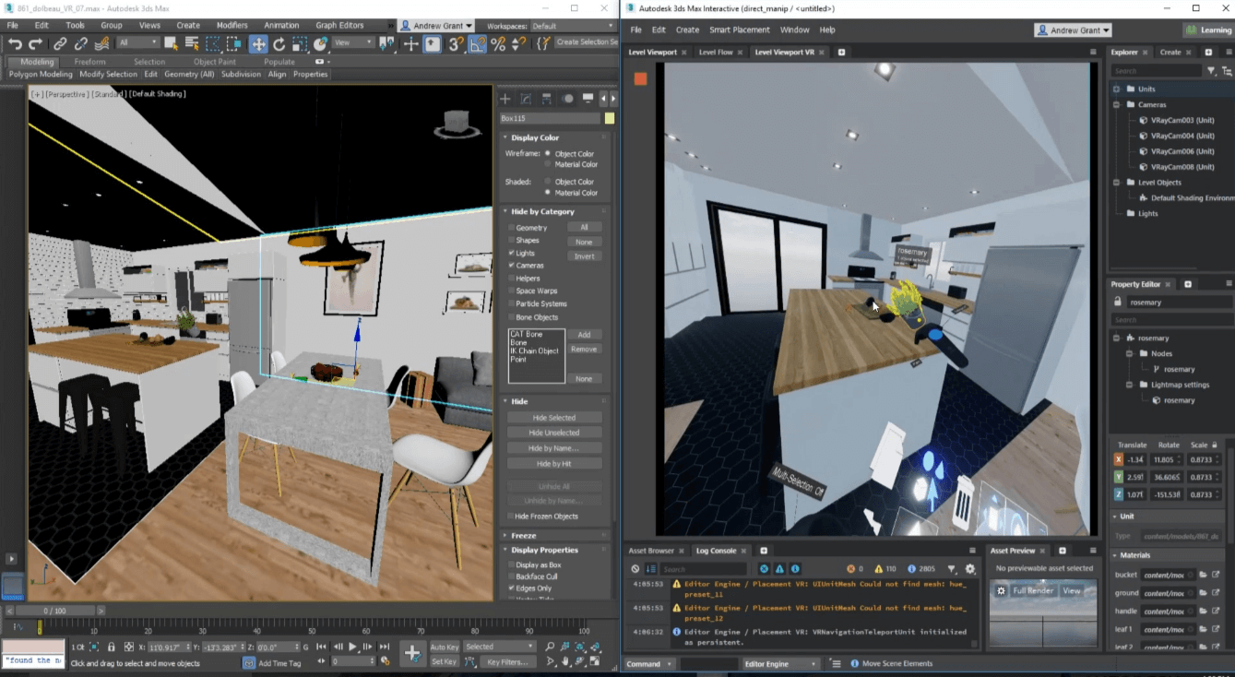1235x677 pixels.
Task: Toggle the Angle Snap icon
Action: pos(478,43)
